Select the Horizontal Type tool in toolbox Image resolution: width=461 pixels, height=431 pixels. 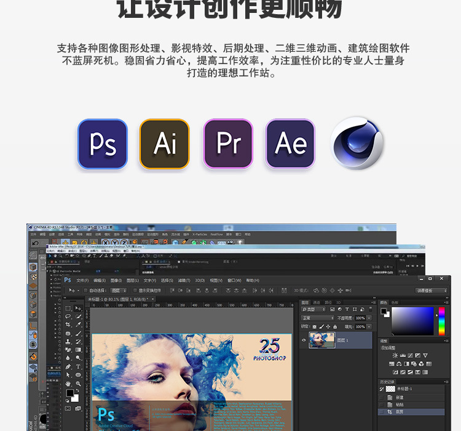(78, 367)
